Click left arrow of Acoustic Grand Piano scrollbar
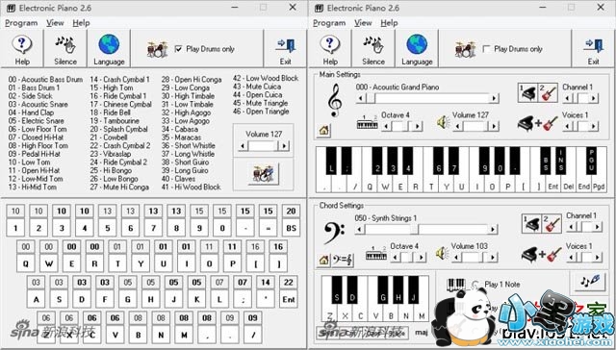The image size is (616, 350). [360, 98]
